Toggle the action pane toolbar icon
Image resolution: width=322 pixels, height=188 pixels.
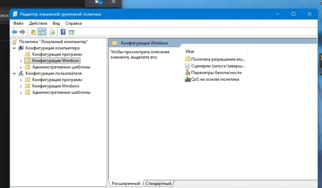tap(71, 32)
